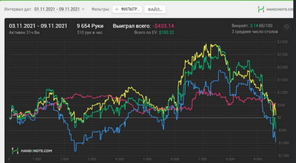Screen dimensions: 296x163
Task: Click the total won value -$433.14
Action: pyautogui.click(x=163, y=26)
